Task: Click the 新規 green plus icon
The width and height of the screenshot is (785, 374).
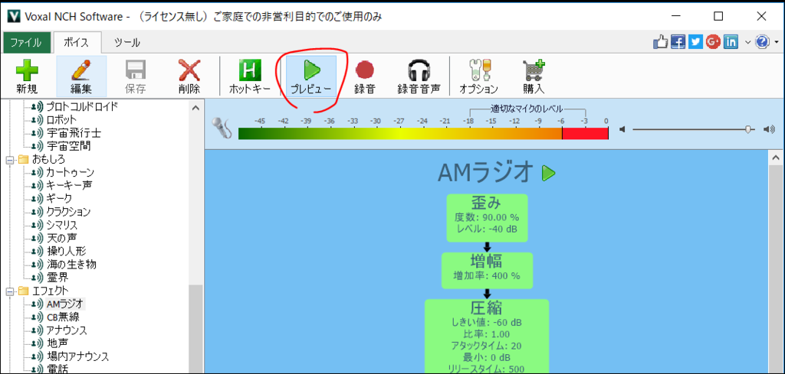Action: (27, 70)
